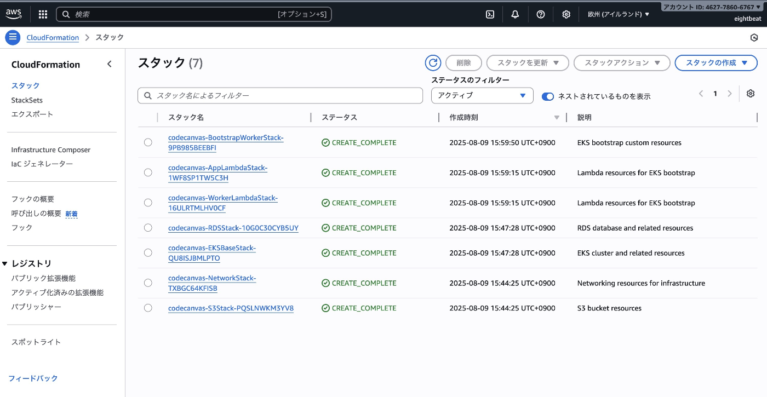
Task: Open パブリック拡張機能 in side navigation
Action: click(43, 278)
